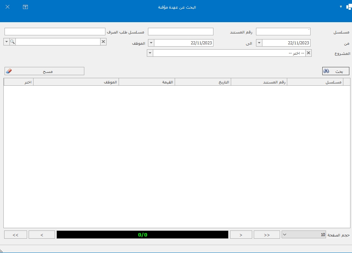Click the restore window icon in title bar
The image size is (352, 253).
click(26, 7)
